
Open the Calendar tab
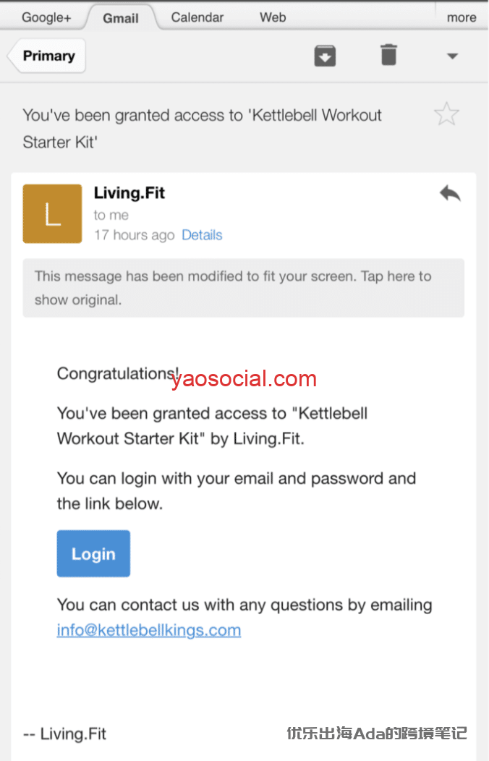[x=199, y=17]
